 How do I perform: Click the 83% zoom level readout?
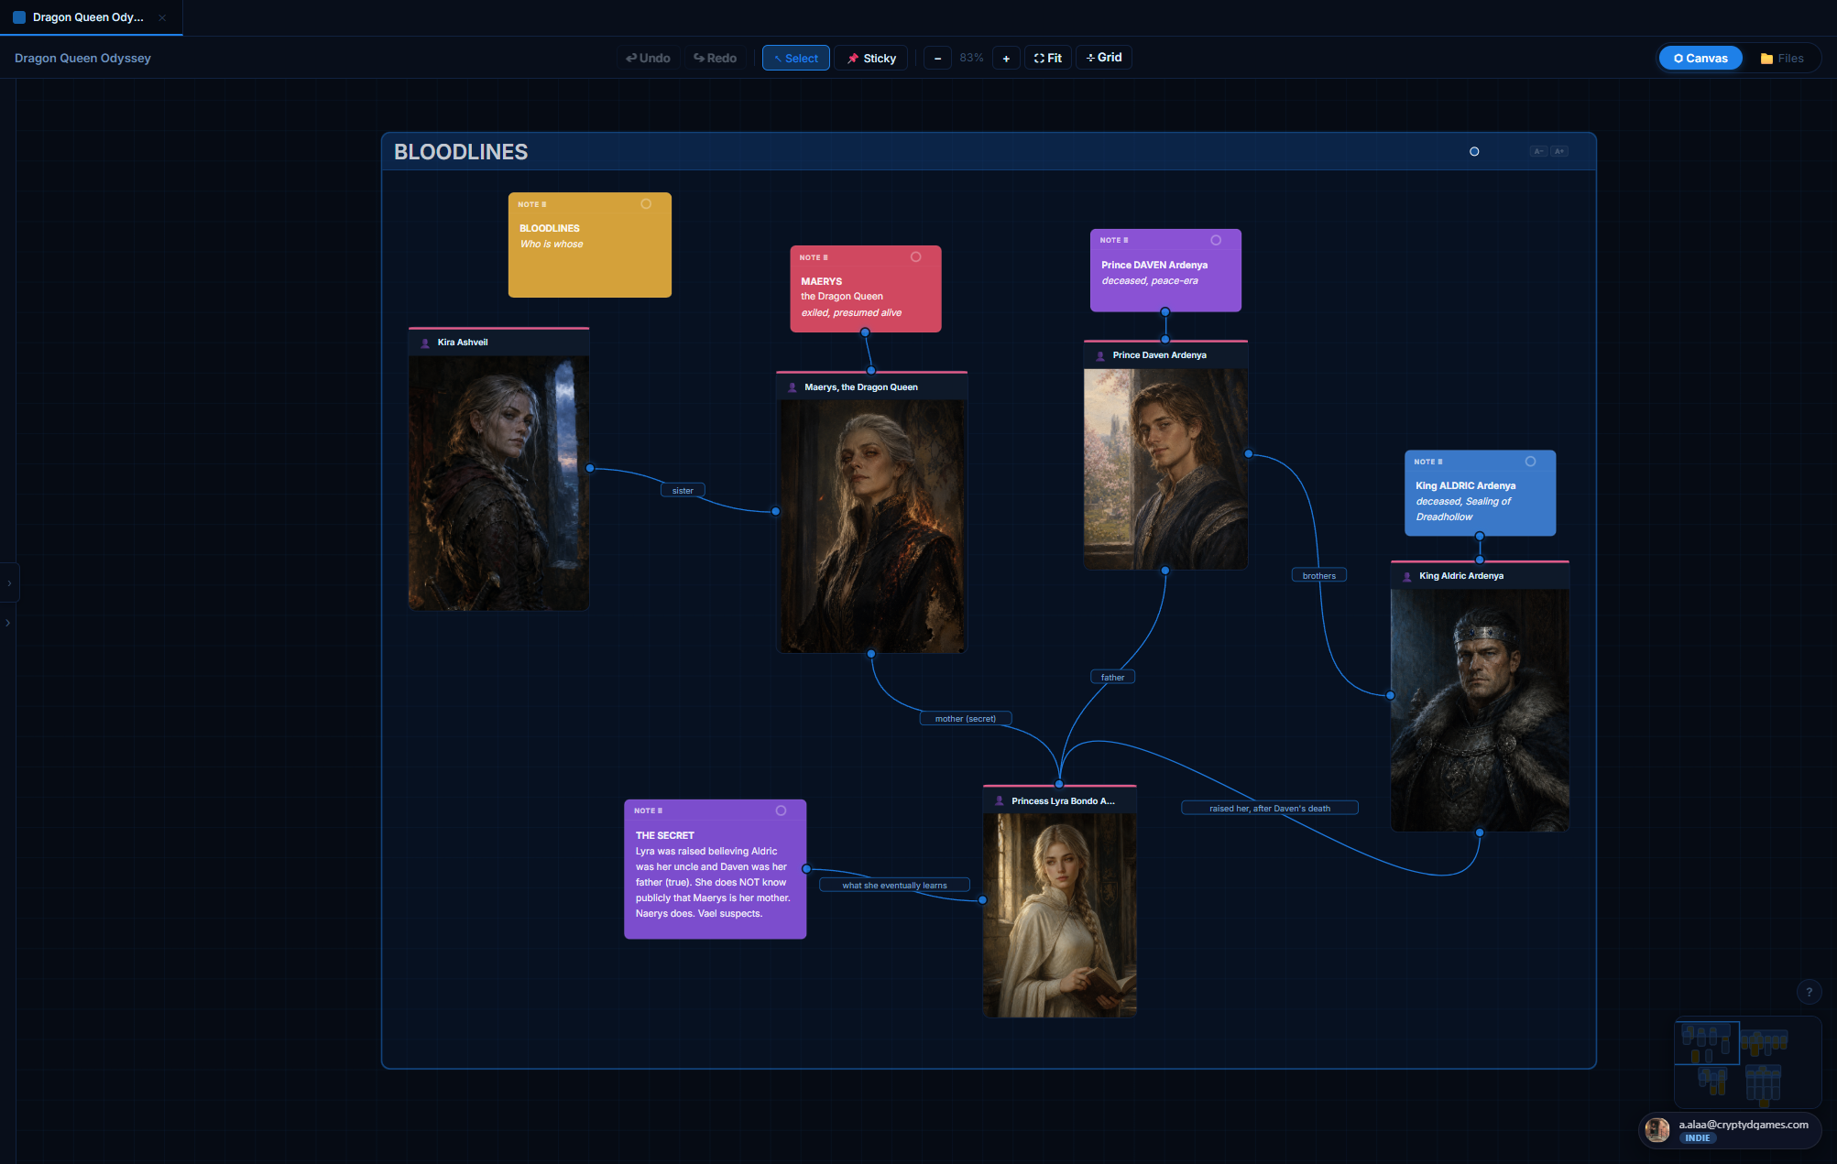(971, 58)
